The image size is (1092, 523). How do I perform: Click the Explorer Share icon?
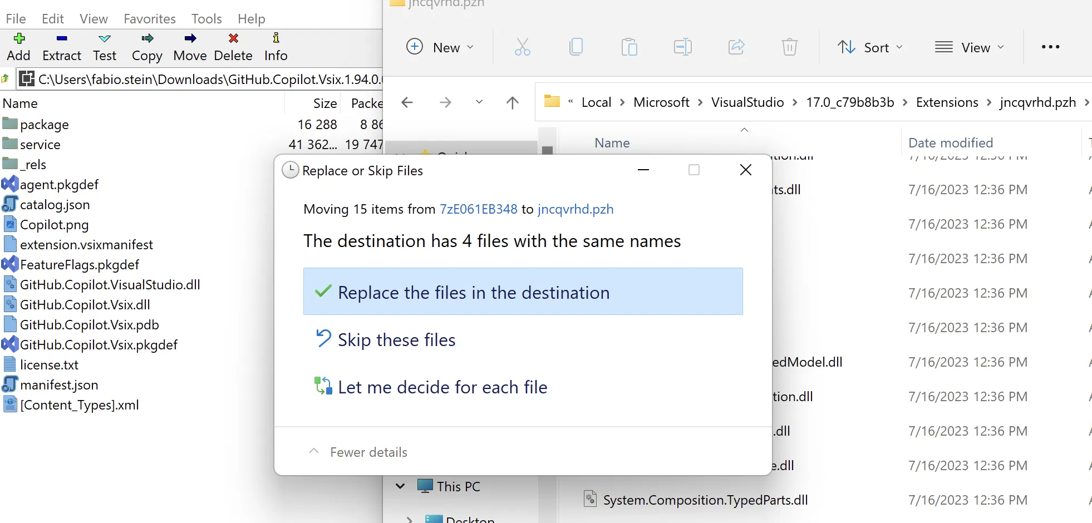736,47
